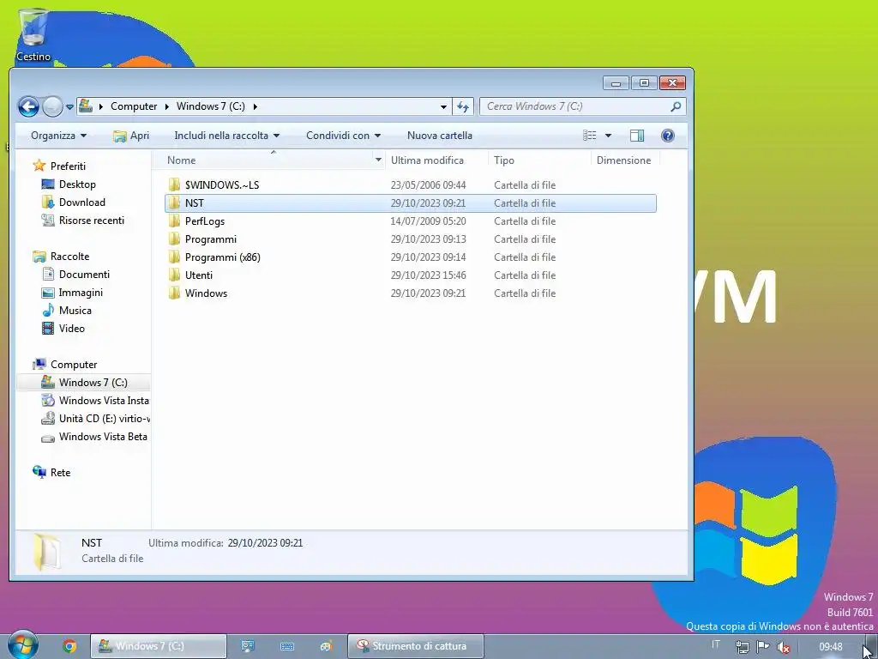
Task: Expand arrow after Windows 7 (C:) breadcrumb
Action: click(x=256, y=106)
